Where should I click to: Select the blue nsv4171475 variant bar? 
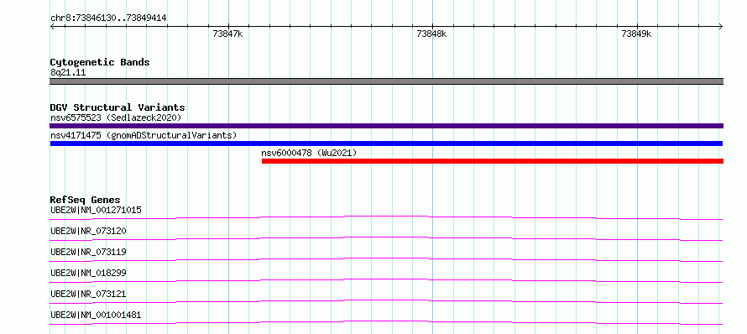[x=386, y=144]
